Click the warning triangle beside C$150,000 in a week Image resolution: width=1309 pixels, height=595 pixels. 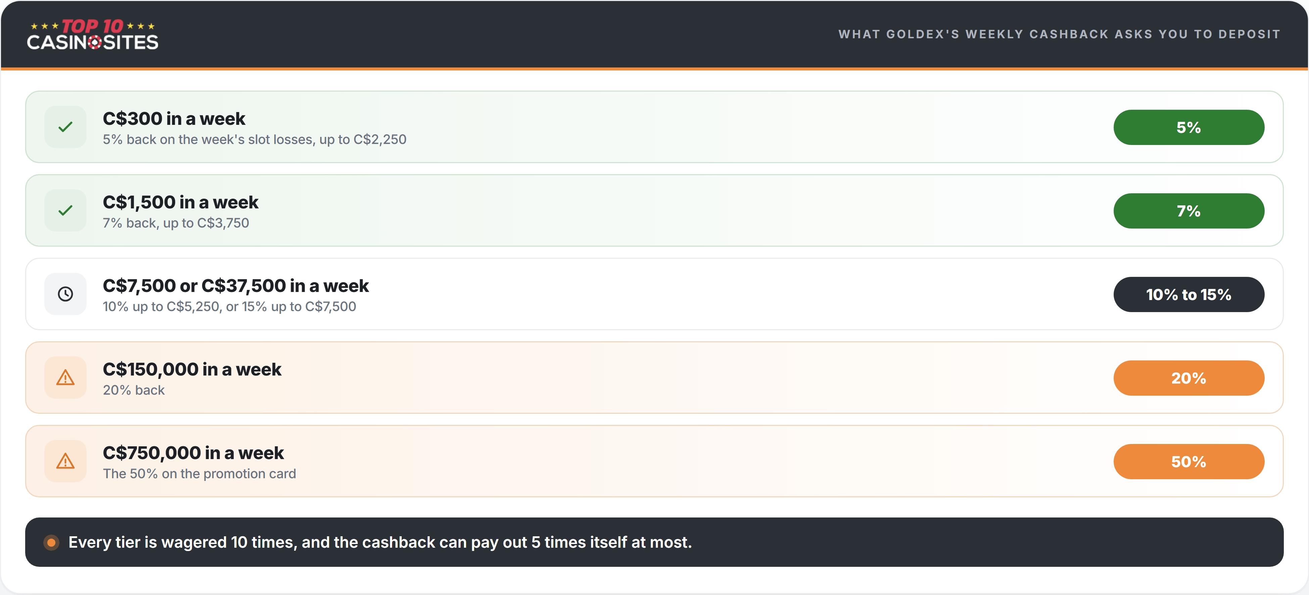65,378
